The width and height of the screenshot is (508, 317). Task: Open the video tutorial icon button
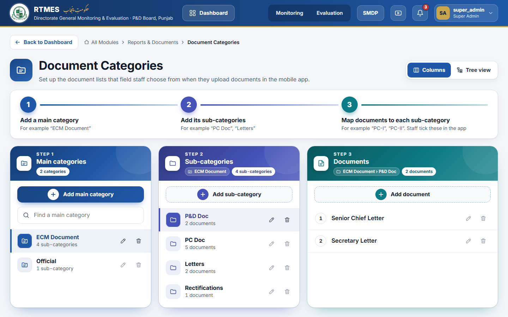(x=398, y=13)
